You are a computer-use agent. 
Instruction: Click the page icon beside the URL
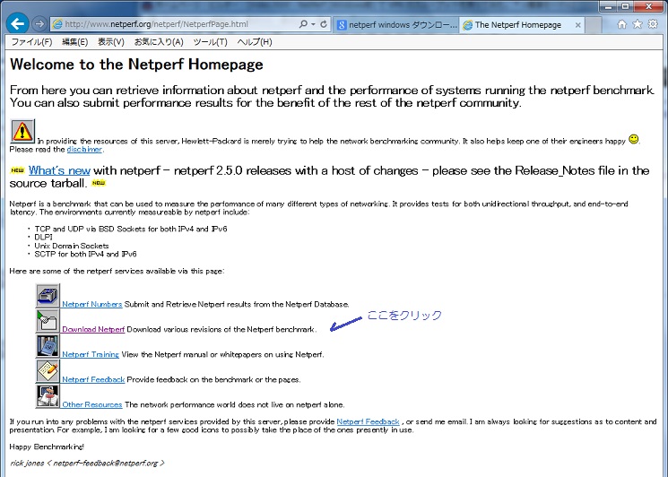(57, 25)
